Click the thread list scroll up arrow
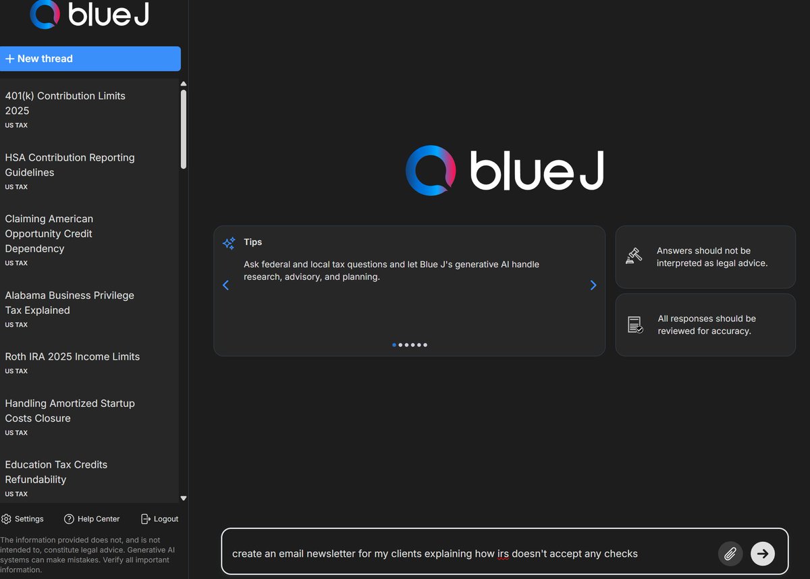 point(184,84)
